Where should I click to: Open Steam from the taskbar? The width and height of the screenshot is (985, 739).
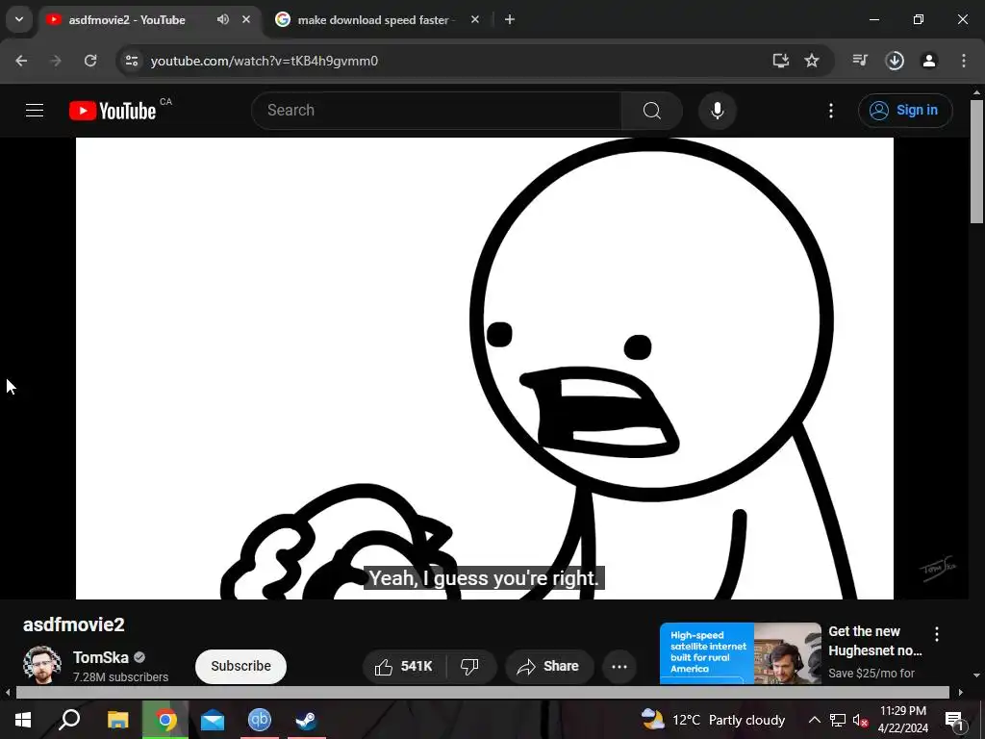pos(307,720)
